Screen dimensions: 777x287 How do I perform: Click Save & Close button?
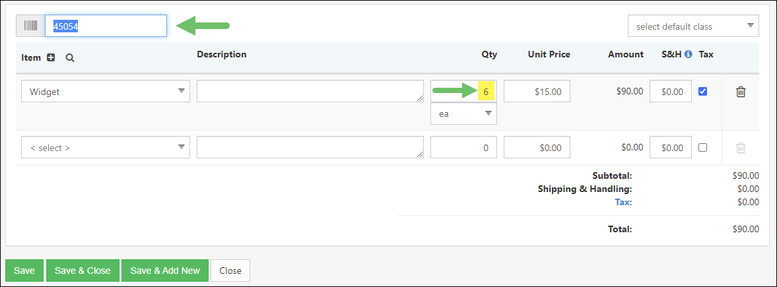83,271
